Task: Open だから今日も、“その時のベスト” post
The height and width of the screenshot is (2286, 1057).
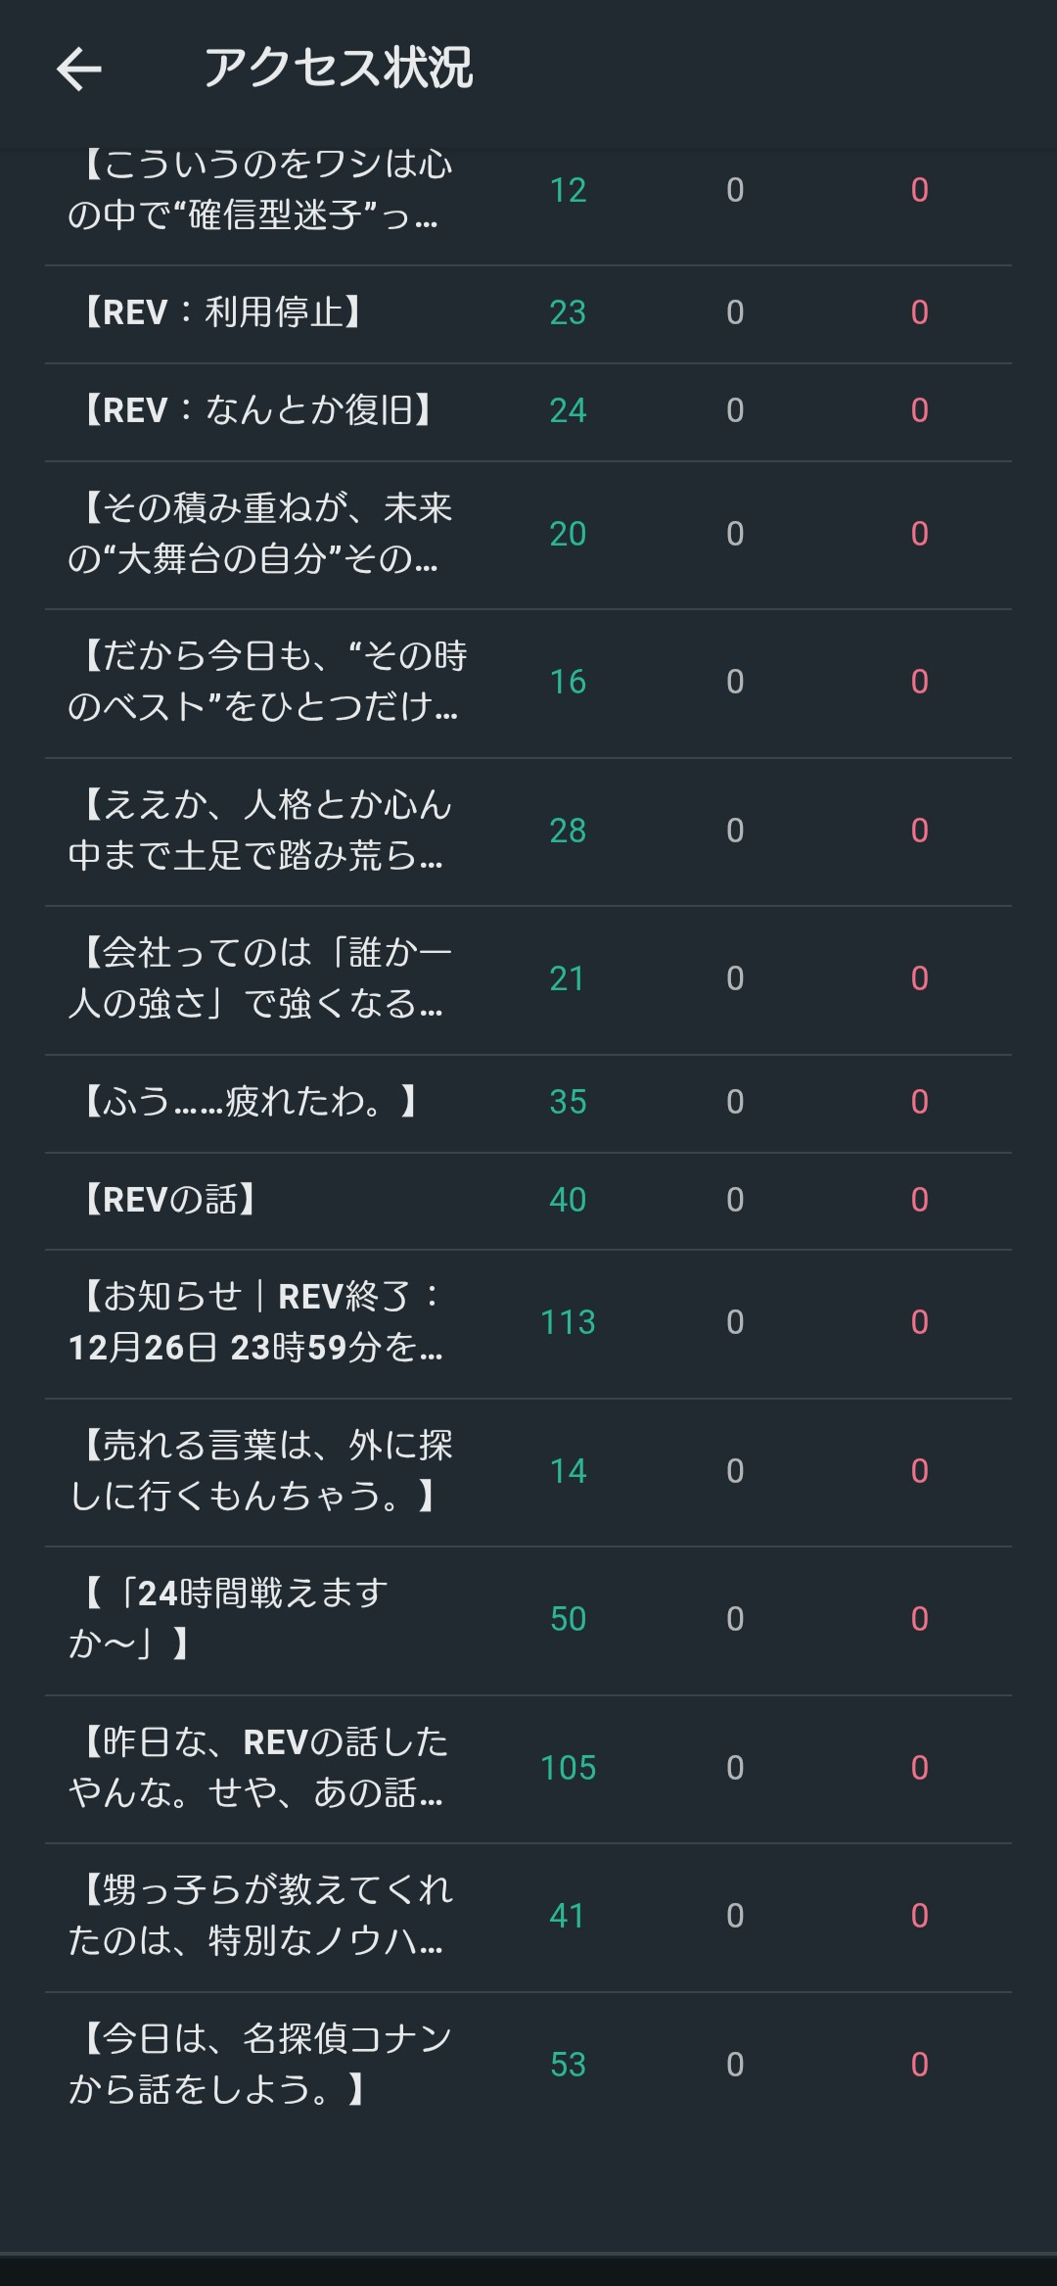Action: coord(266,682)
